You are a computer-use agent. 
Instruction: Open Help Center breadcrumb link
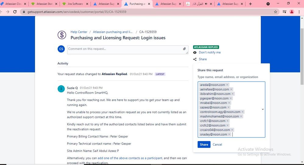click(x=79, y=32)
